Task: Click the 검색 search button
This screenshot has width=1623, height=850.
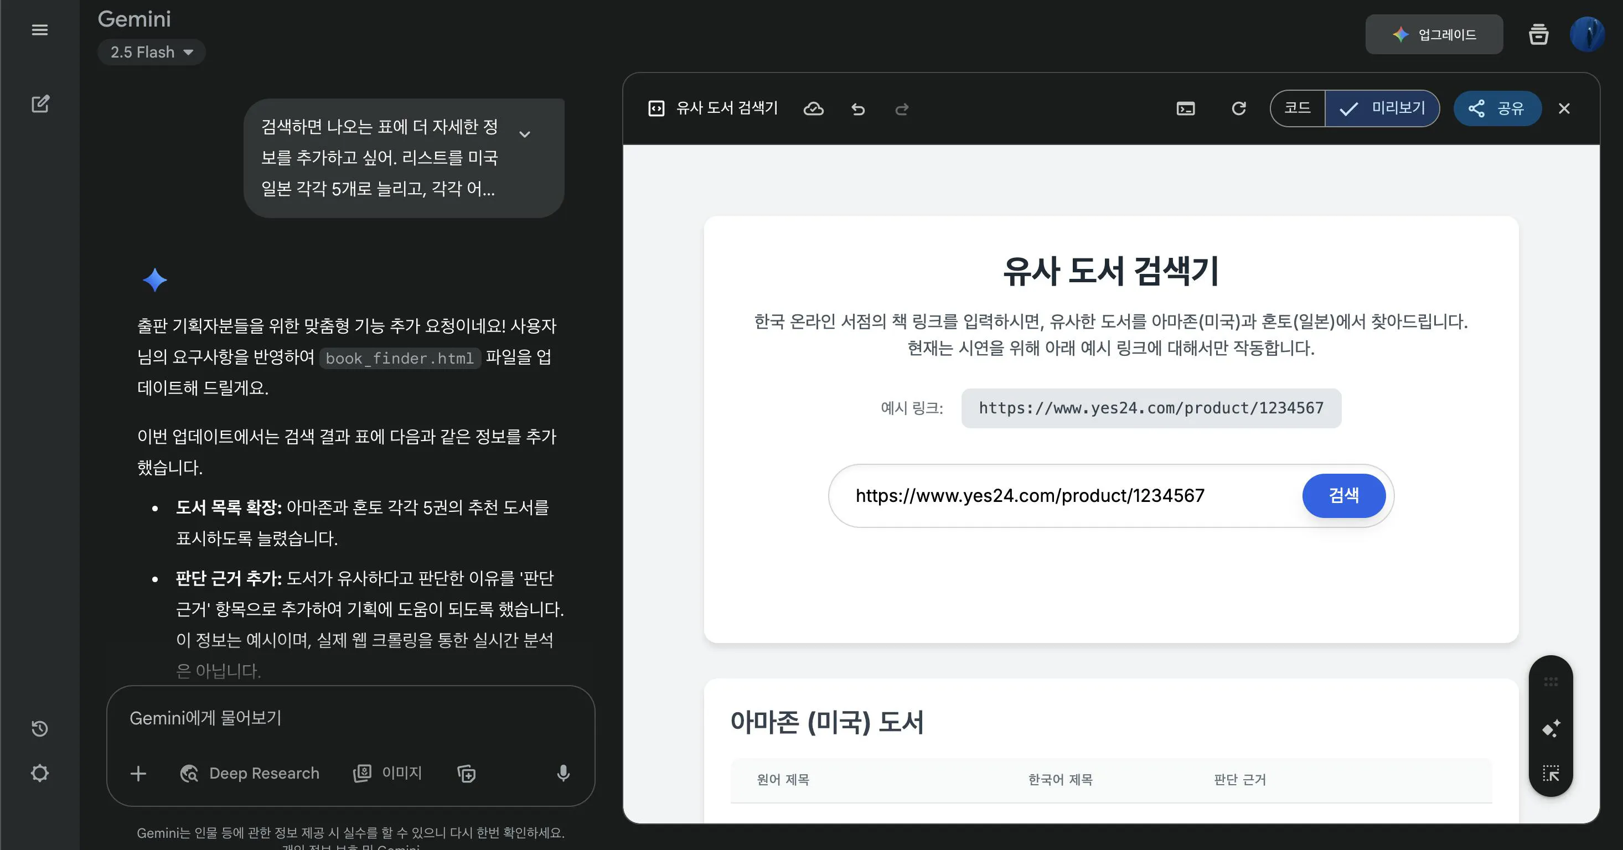Action: (1344, 495)
